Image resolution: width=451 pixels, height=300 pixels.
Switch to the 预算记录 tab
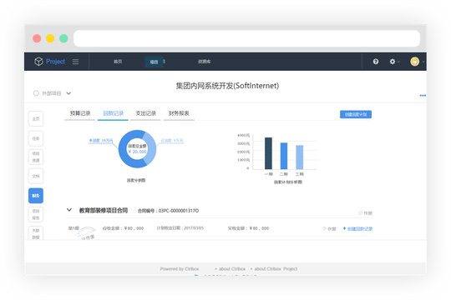(x=80, y=113)
